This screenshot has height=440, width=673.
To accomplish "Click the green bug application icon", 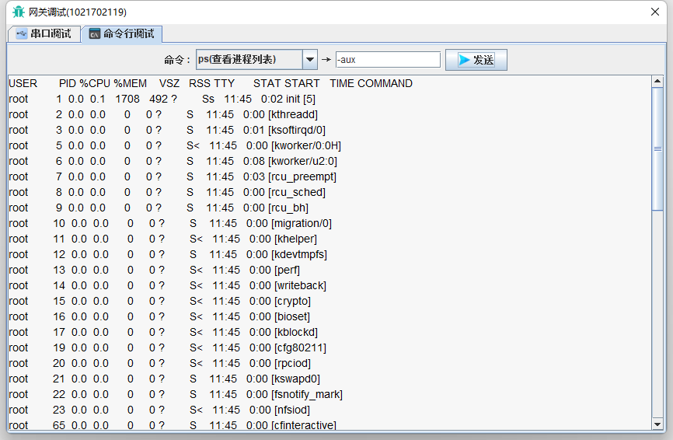I will pos(19,12).
